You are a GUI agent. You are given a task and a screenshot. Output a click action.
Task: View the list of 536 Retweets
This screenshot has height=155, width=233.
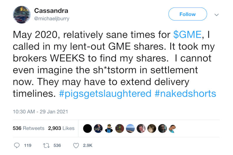pos(29,128)
